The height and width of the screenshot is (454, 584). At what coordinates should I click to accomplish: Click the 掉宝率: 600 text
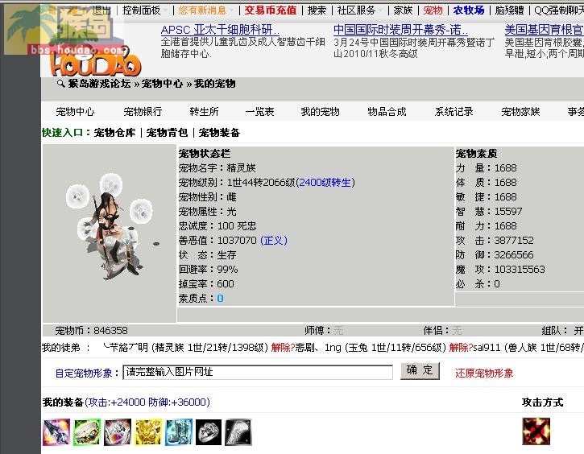pyautogui.click(x=206, y=284)
